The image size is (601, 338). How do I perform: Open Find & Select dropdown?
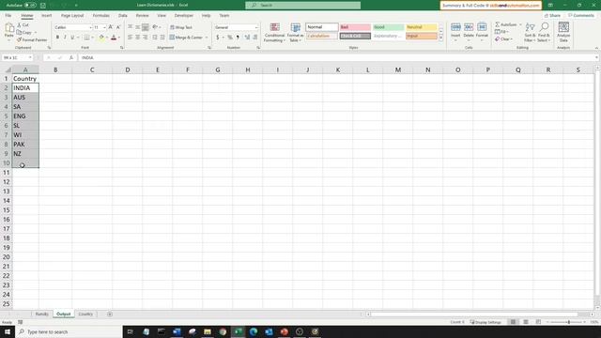point(544,32)
